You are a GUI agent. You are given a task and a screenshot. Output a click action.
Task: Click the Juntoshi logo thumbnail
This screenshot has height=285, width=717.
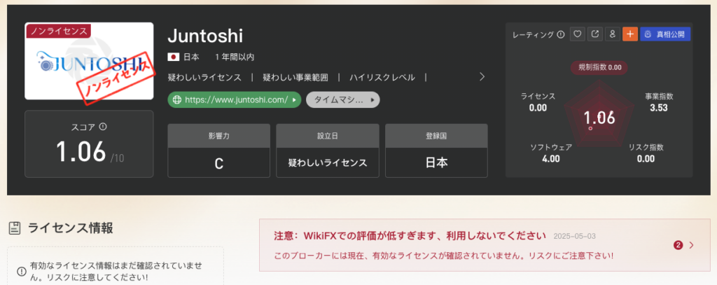tap(89, 61)
